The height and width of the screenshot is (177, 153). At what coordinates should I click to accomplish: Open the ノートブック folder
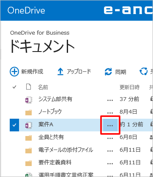click(x=50, y=112)
